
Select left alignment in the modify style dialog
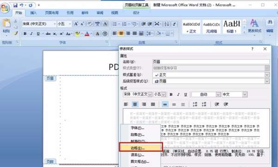126,104
